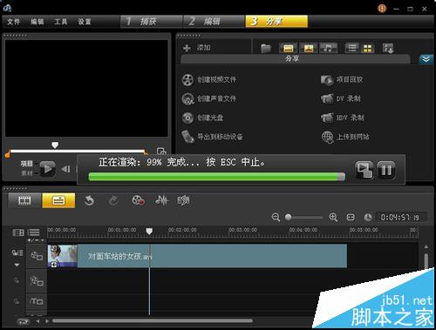The image size is (436, 330).
Task: Select 对面车站的女孩 clip thumbnail on timeline
Action: (63, 256)
